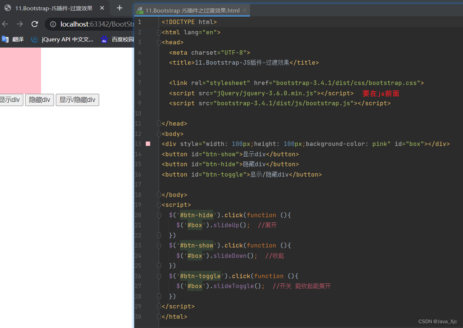
Task: Click the id="box" attribute in code
Action: [x=409, y=144]
